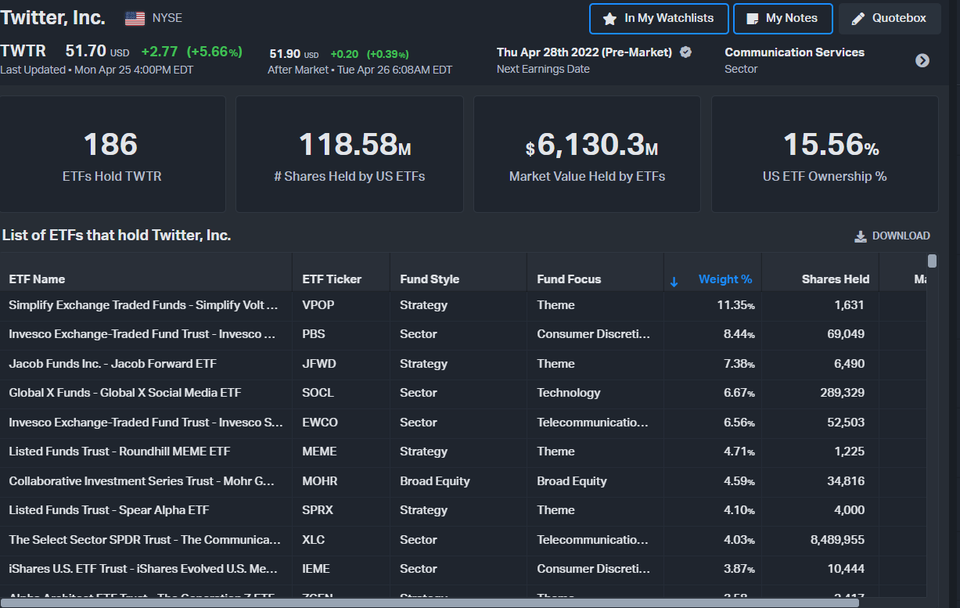Viewport: 960px width, 608px height.
Task: Sort by Fund Style column header
Action: pos(430,279)
